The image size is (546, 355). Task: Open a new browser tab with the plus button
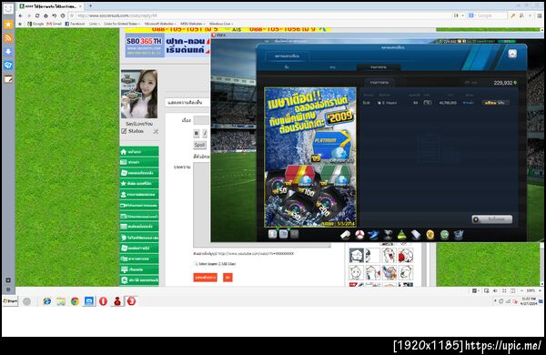point(90,6)
